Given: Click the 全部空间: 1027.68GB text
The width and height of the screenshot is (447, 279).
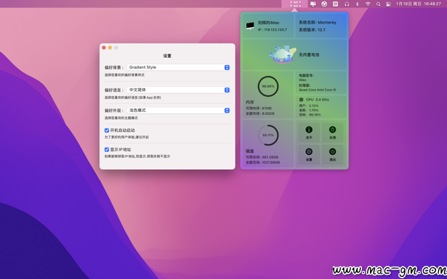Looking at the screenshot, I should tap(263, 163).
